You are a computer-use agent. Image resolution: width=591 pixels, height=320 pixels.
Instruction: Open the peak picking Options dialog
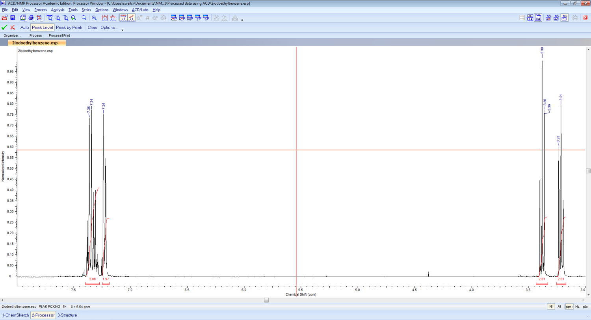point(109,28)
